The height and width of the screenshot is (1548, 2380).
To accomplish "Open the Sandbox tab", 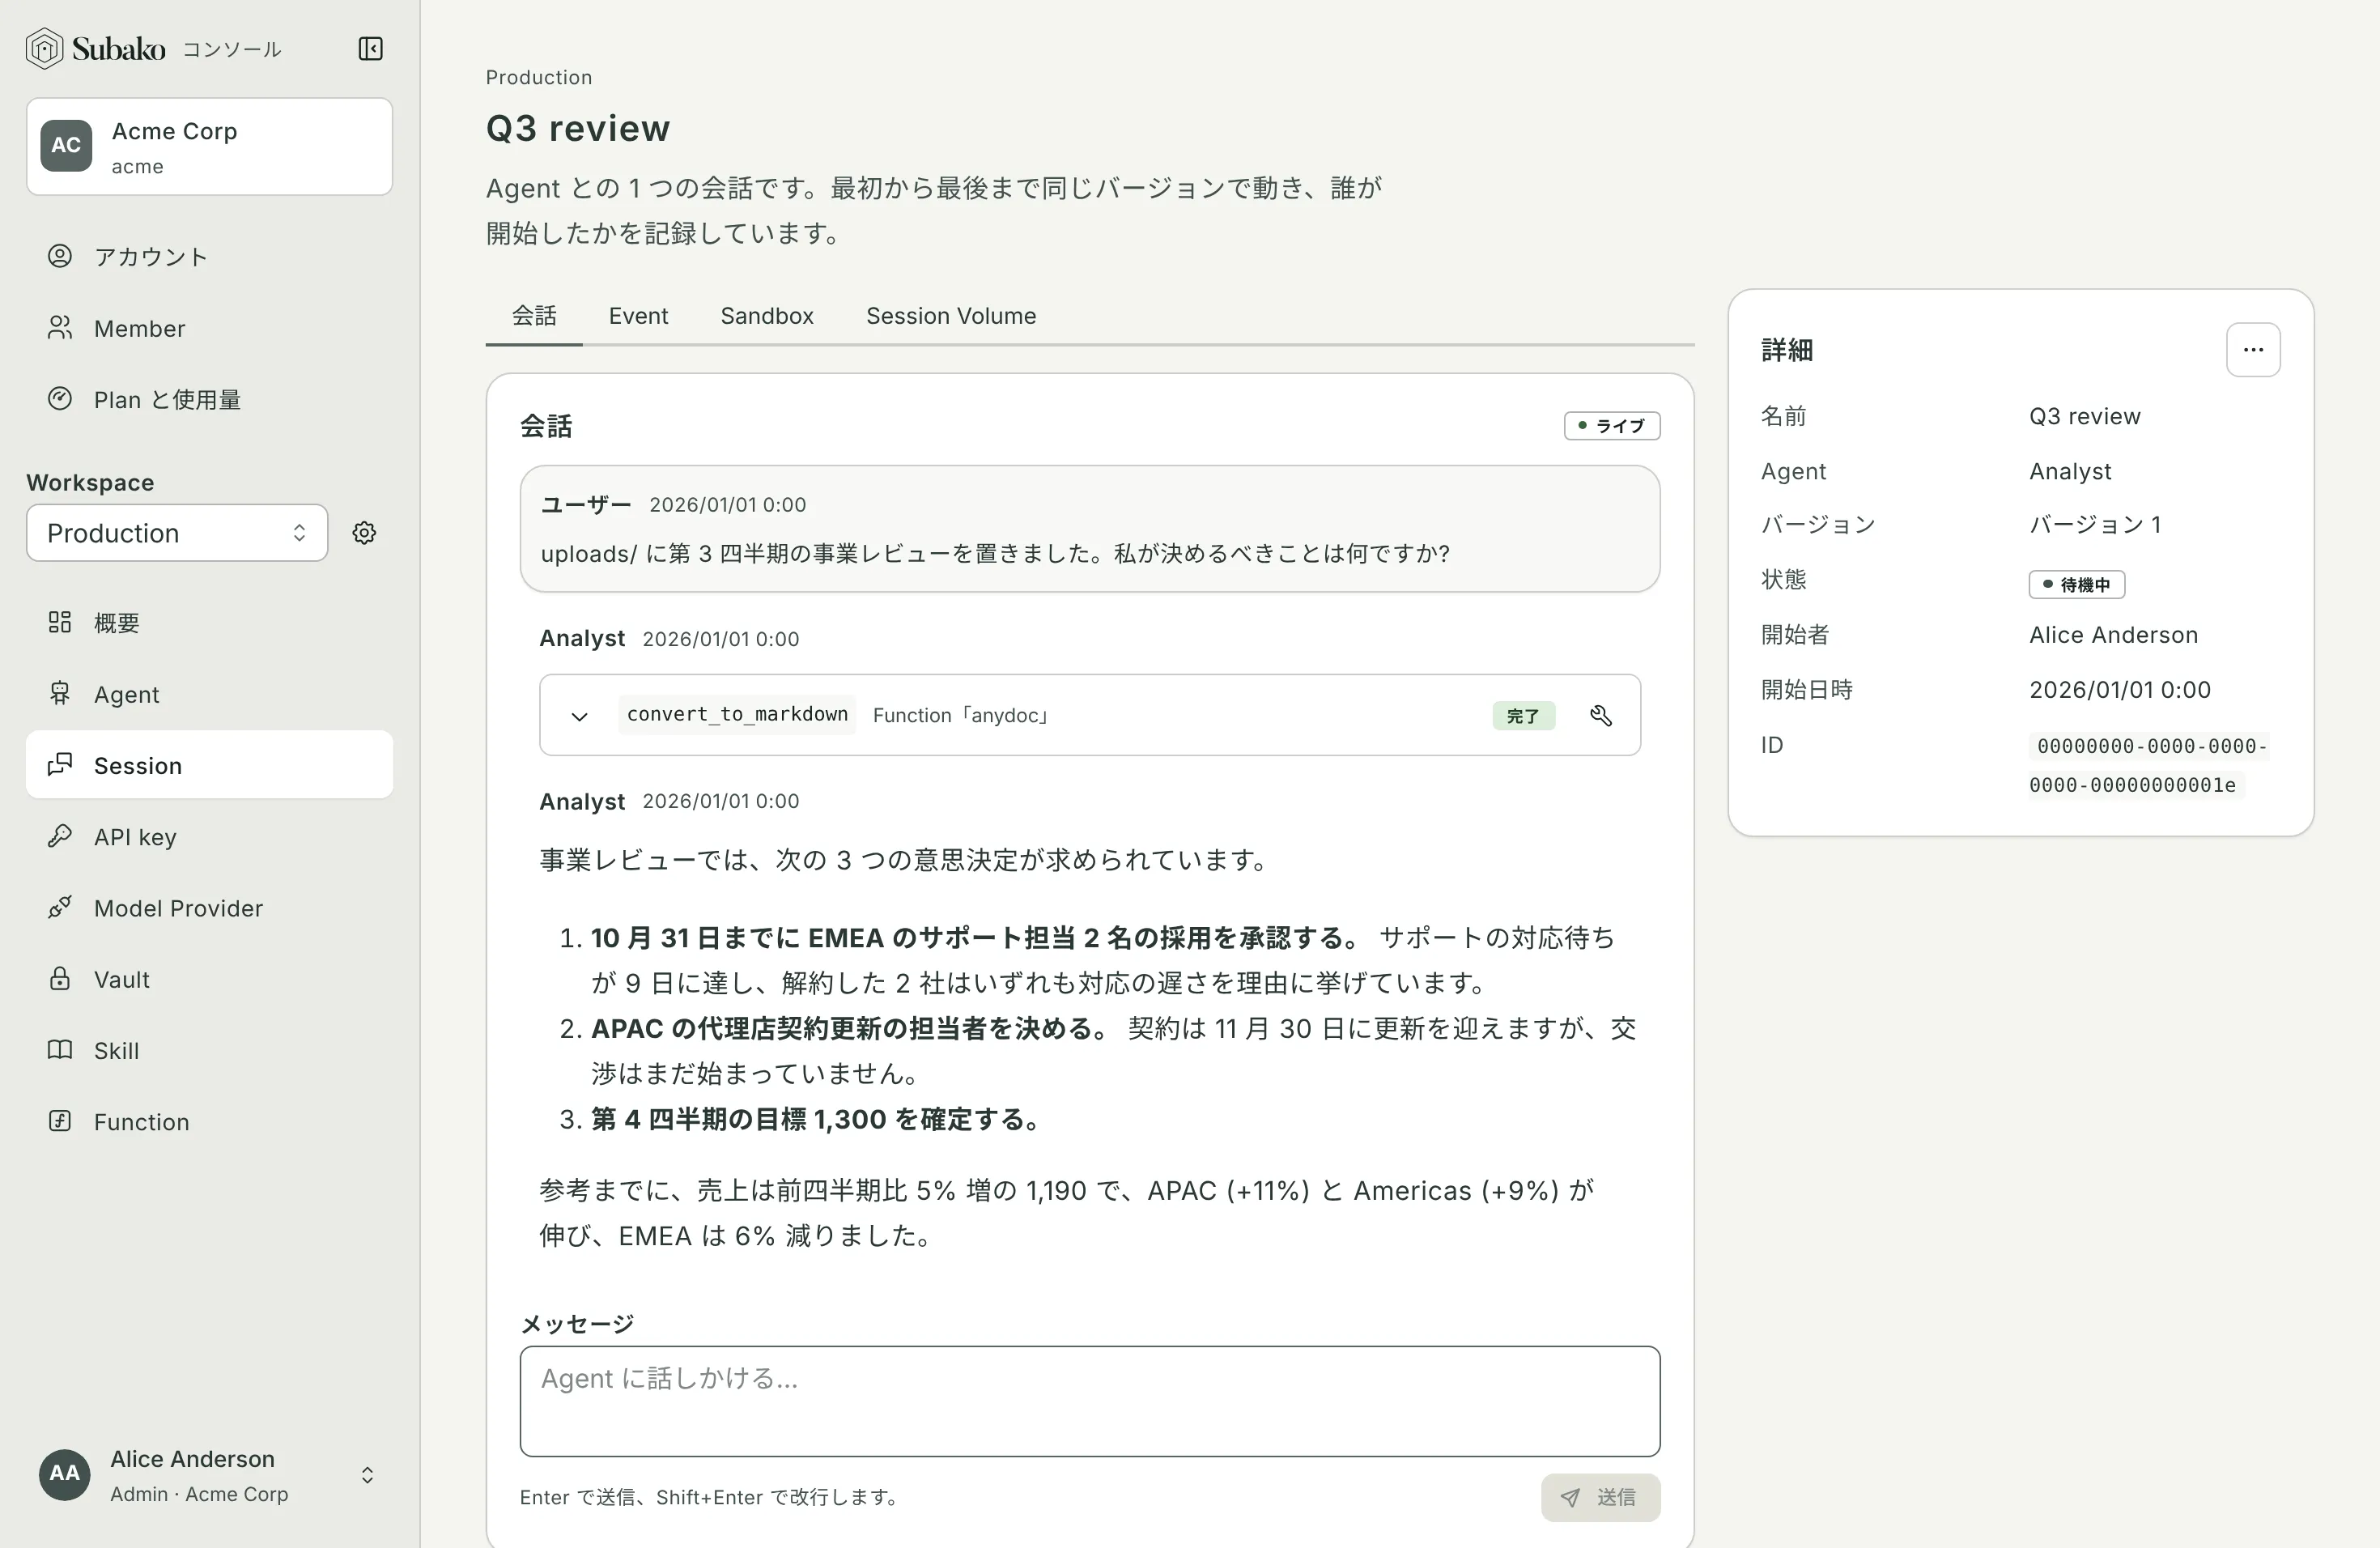I will 767,316.
